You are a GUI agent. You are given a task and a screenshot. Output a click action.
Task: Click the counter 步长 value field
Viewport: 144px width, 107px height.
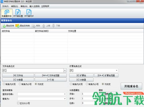pos(87,98)
